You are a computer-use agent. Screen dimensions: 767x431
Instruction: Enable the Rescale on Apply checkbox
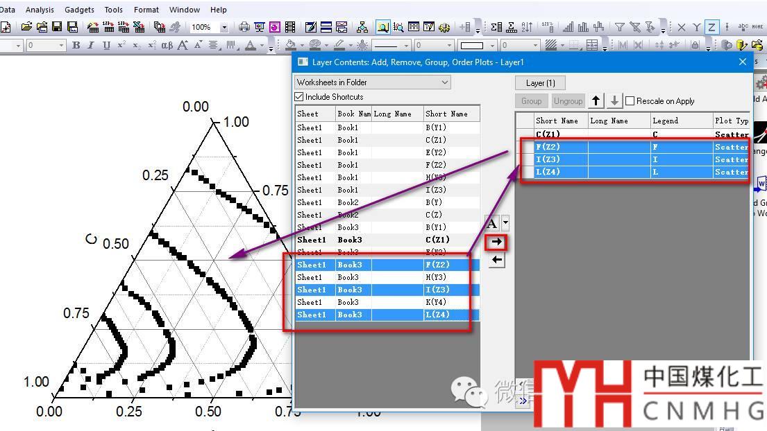[x=630, y=101]
